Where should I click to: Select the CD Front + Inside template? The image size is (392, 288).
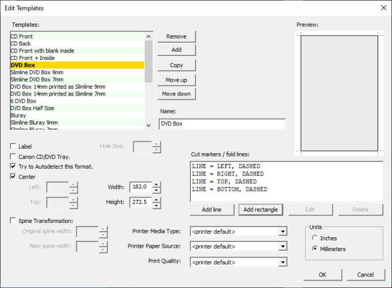tap(77, 58)
